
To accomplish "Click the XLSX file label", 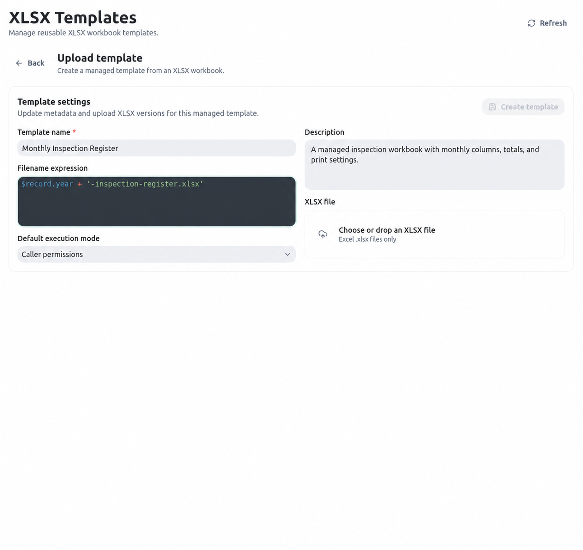I will [320, 202].
